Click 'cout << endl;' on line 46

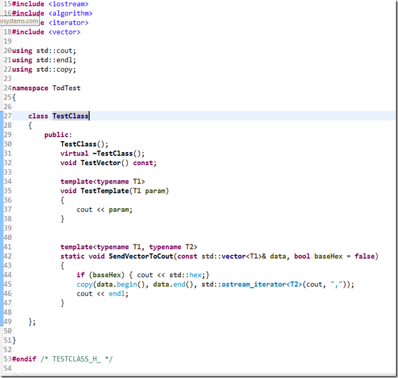103,293
